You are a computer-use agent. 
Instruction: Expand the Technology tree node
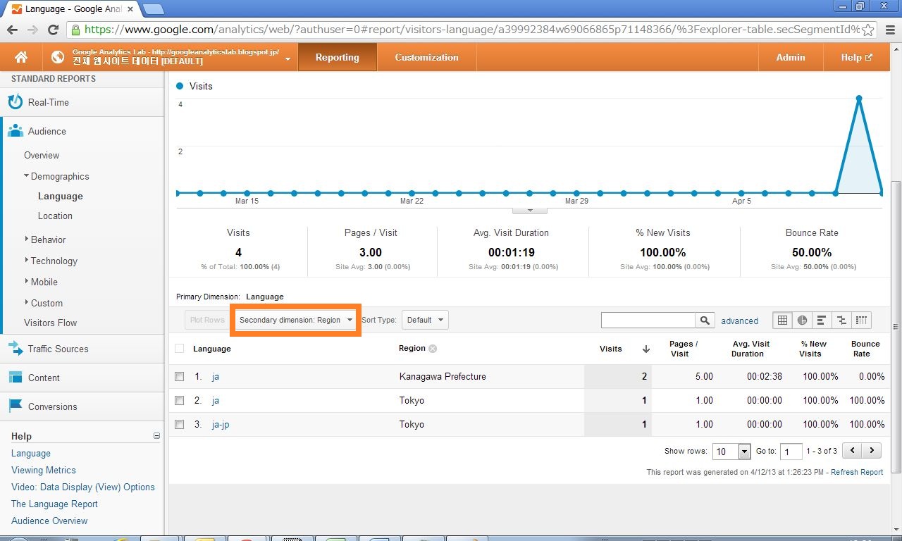(x=27, y=261)
